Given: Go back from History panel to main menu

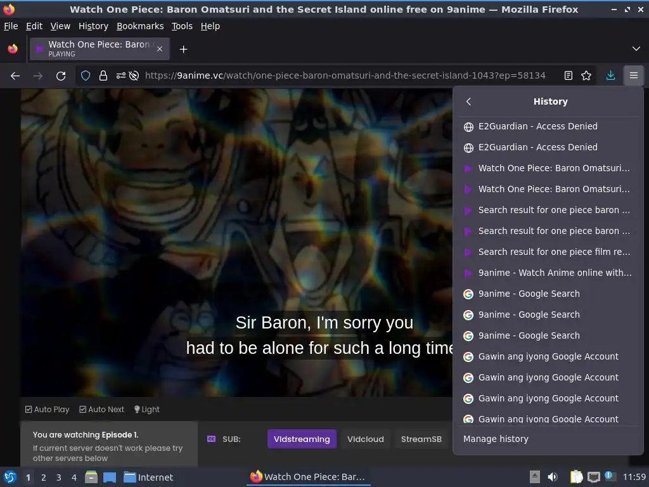Looking at the screenshot, I should pos(468,101).
